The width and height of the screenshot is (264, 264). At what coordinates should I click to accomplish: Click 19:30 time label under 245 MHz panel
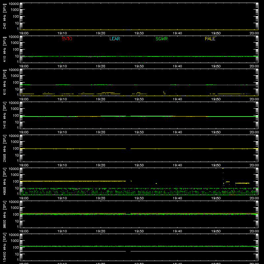tap(139, 33)
